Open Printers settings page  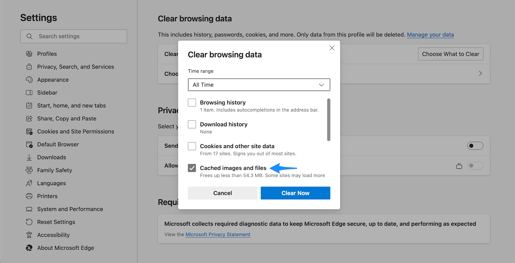pyautogui.click(x=47, y=196)
